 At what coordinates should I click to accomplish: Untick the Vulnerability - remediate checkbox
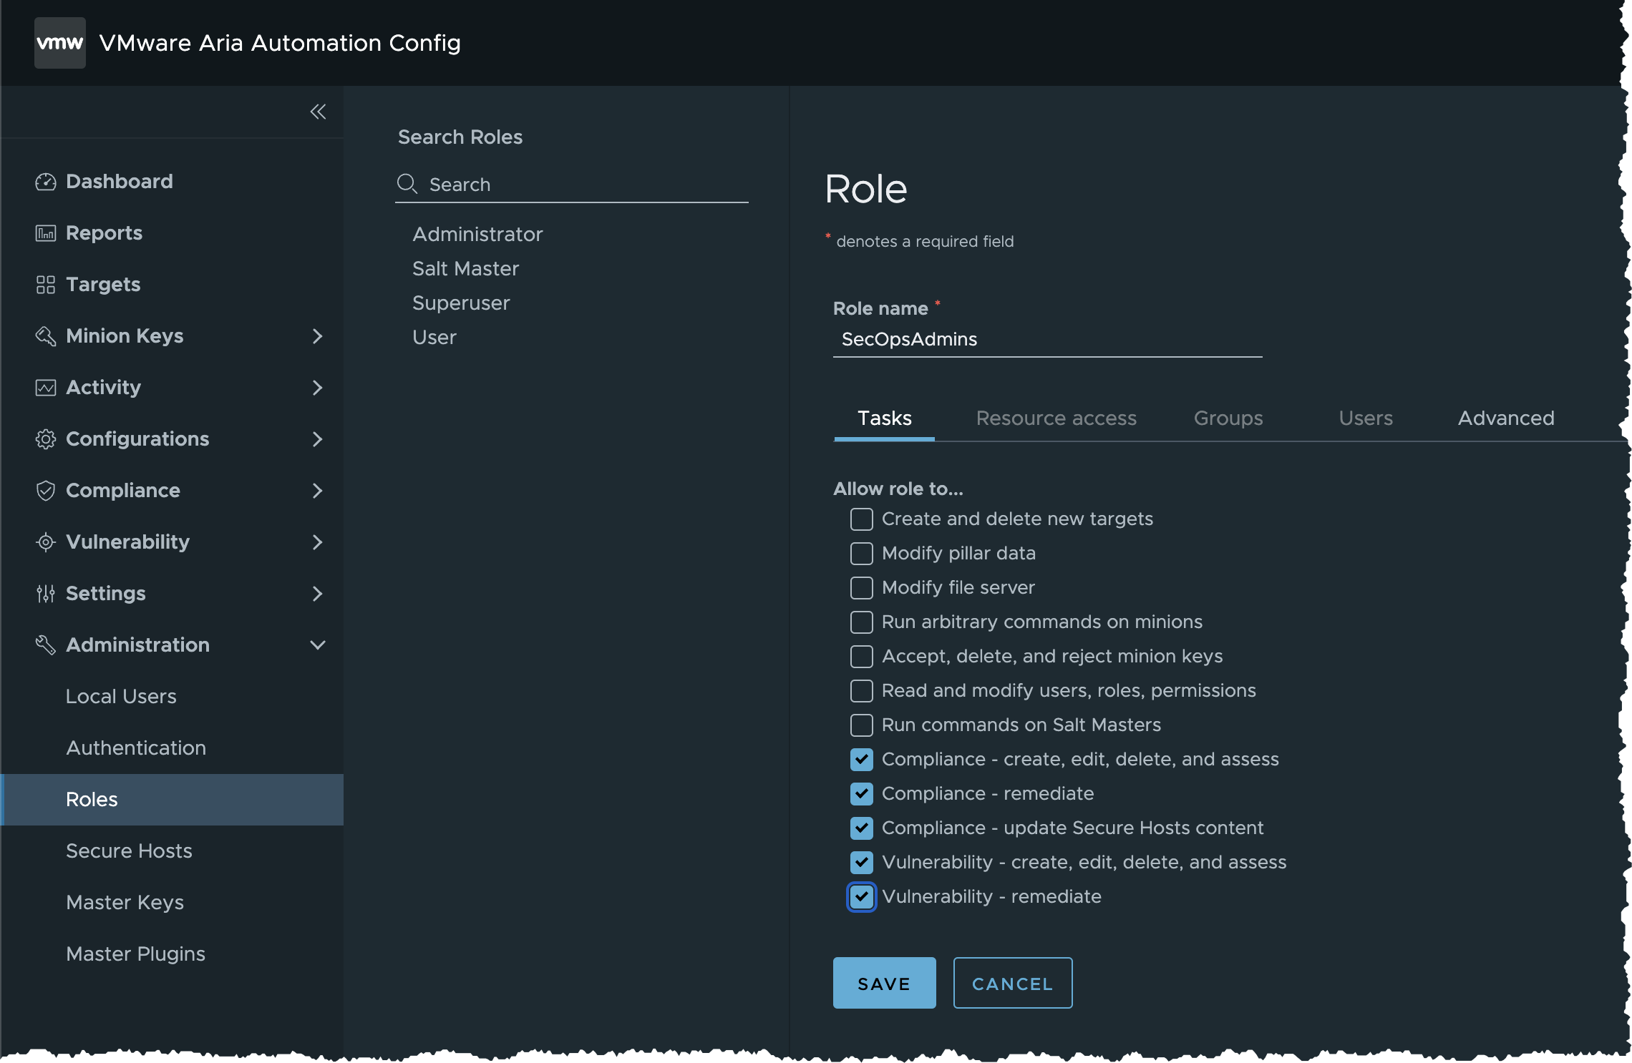(862, 897)
